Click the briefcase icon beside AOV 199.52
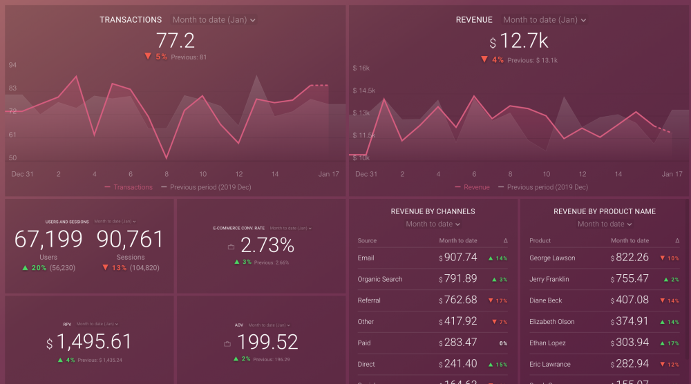Image resolution: width=691 pixels, height=384 pixels. point(227,343)
